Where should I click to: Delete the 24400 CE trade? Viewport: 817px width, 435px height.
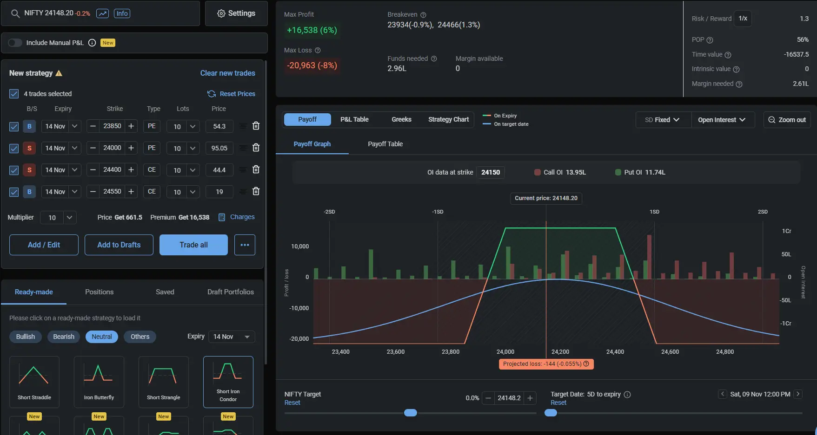click(x=256, y=169)
